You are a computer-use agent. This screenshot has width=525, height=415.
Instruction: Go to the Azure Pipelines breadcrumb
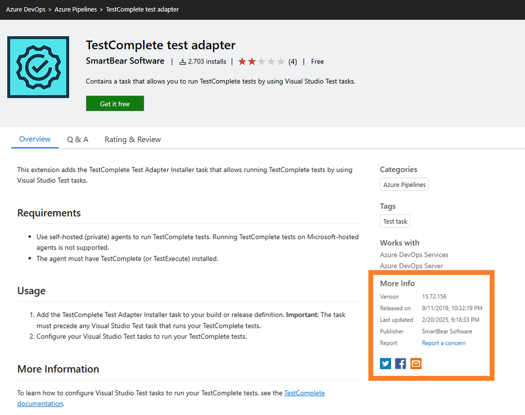76,9
